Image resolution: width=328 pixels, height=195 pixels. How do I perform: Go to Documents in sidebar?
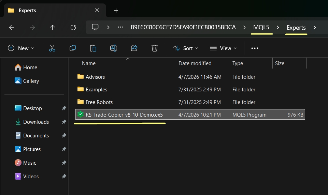tap(32, 135)
